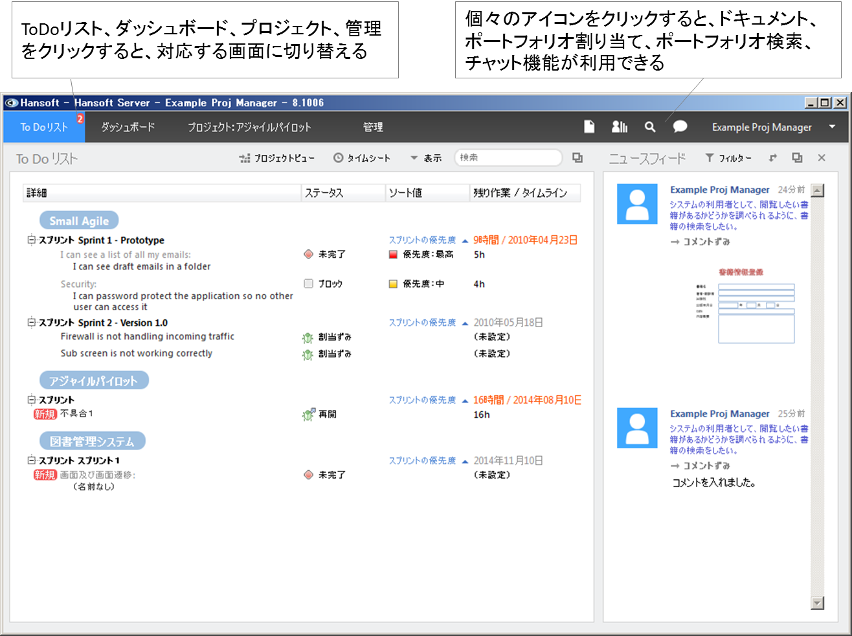Click the 図書管理システム project label
The width and height of the screenshot is (852, 636).
(92, 442)
